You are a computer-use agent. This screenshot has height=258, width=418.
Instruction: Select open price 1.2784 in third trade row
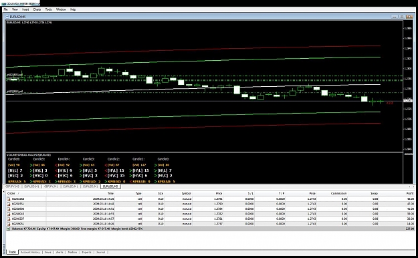click(218, 209)
